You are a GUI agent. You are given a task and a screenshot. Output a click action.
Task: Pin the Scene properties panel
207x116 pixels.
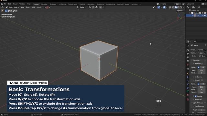205,45
